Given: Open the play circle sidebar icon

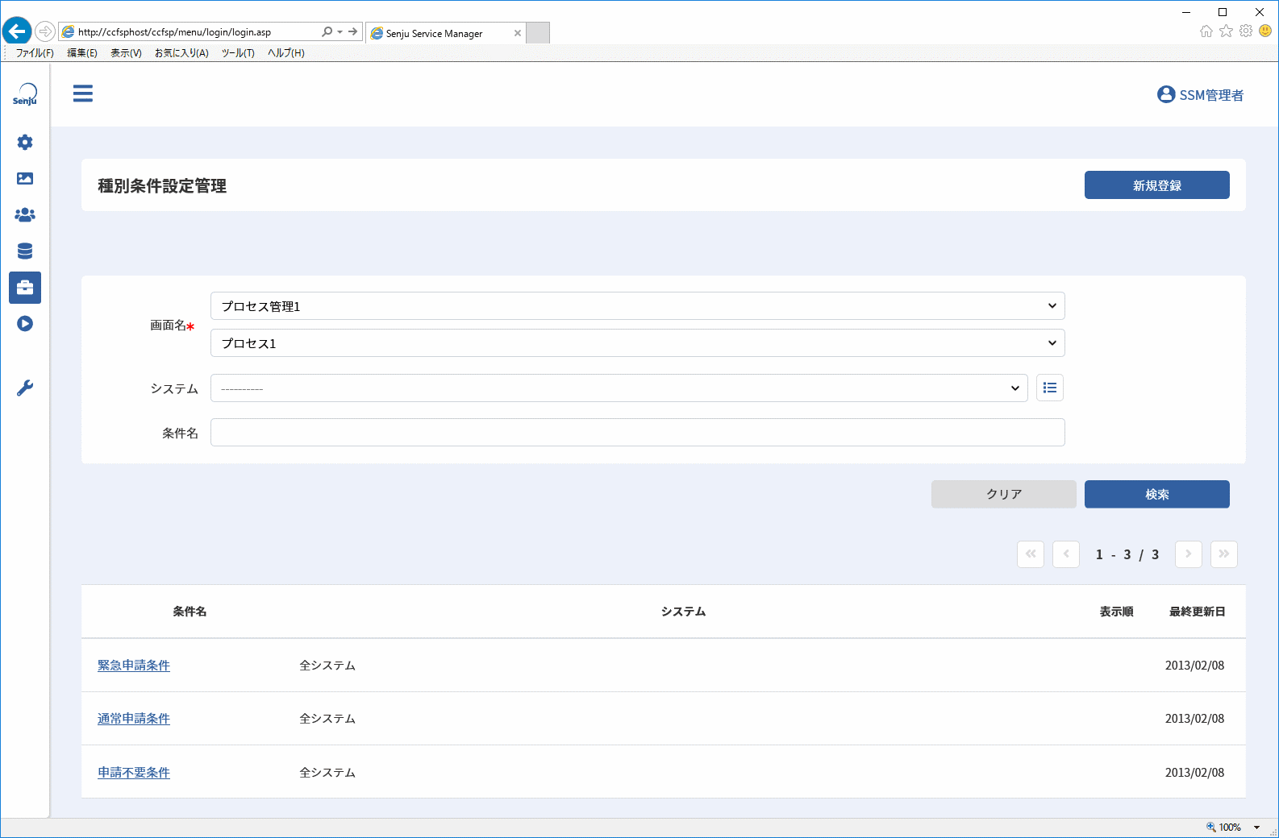Looking at the screenshot, I should [25, 324].
